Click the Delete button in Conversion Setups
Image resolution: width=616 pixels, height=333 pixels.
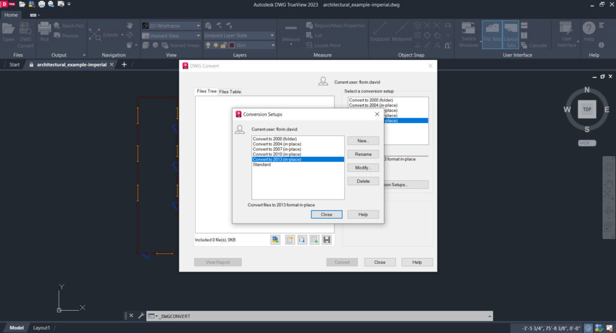tap(363, 181)
